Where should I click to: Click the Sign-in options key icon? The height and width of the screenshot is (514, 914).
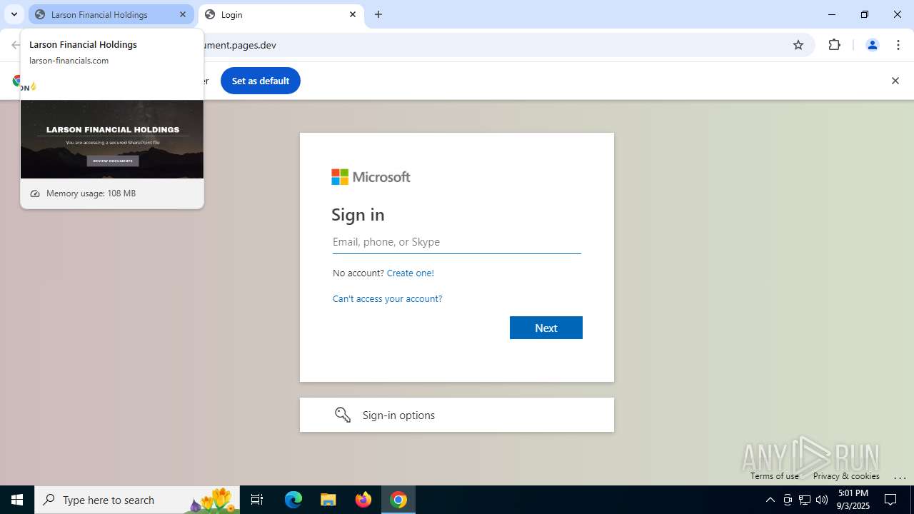[x=343, y=415]
